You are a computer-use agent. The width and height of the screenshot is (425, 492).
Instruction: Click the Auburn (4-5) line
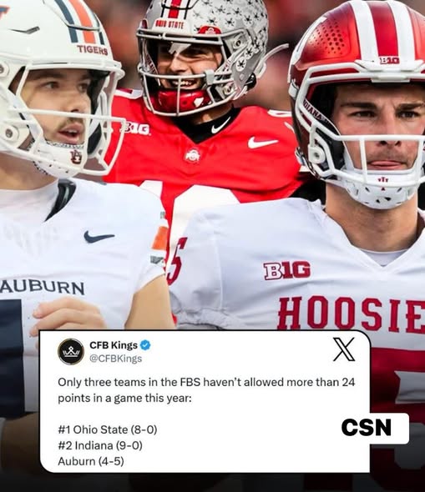[x=91, y=461]
